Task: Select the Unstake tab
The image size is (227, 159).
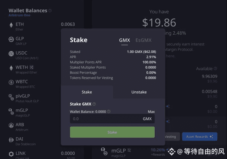Action: [x=139, y=92]
